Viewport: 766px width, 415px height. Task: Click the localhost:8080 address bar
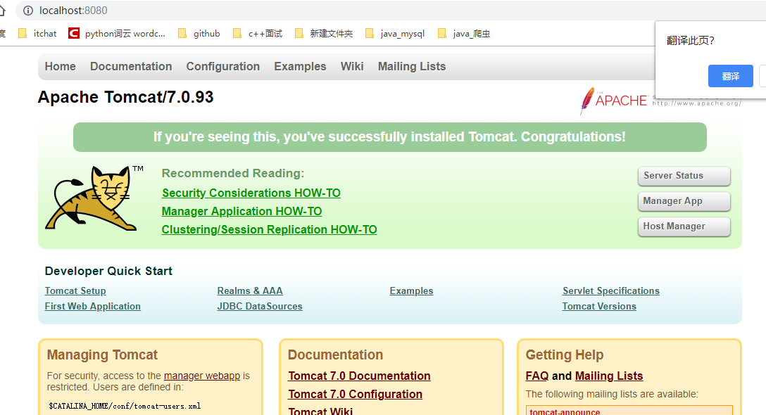point(391,11)
